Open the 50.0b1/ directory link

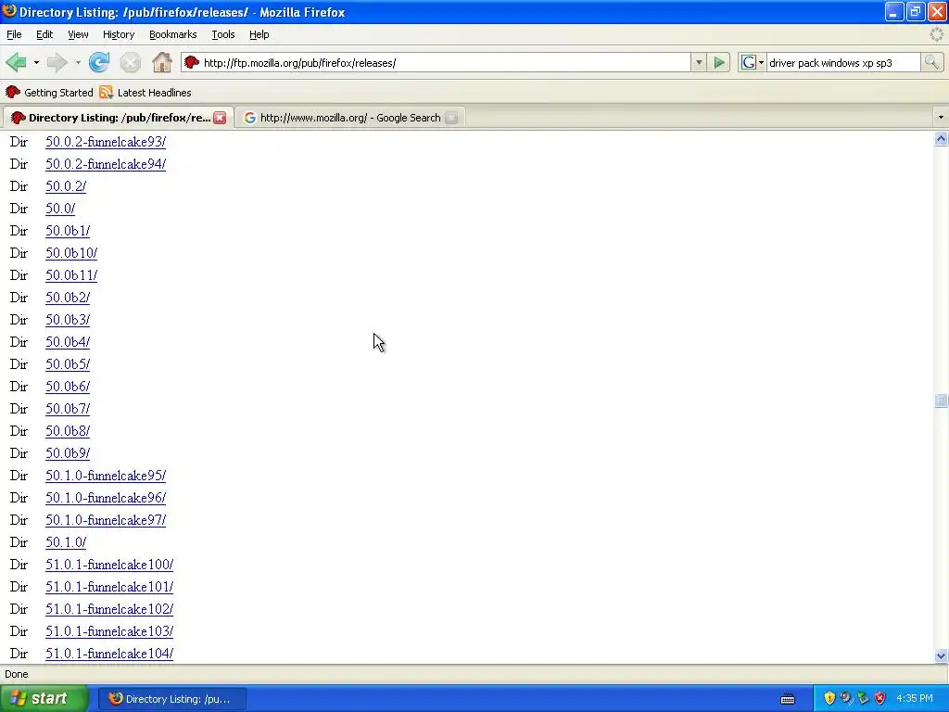[x=68, y=231]
